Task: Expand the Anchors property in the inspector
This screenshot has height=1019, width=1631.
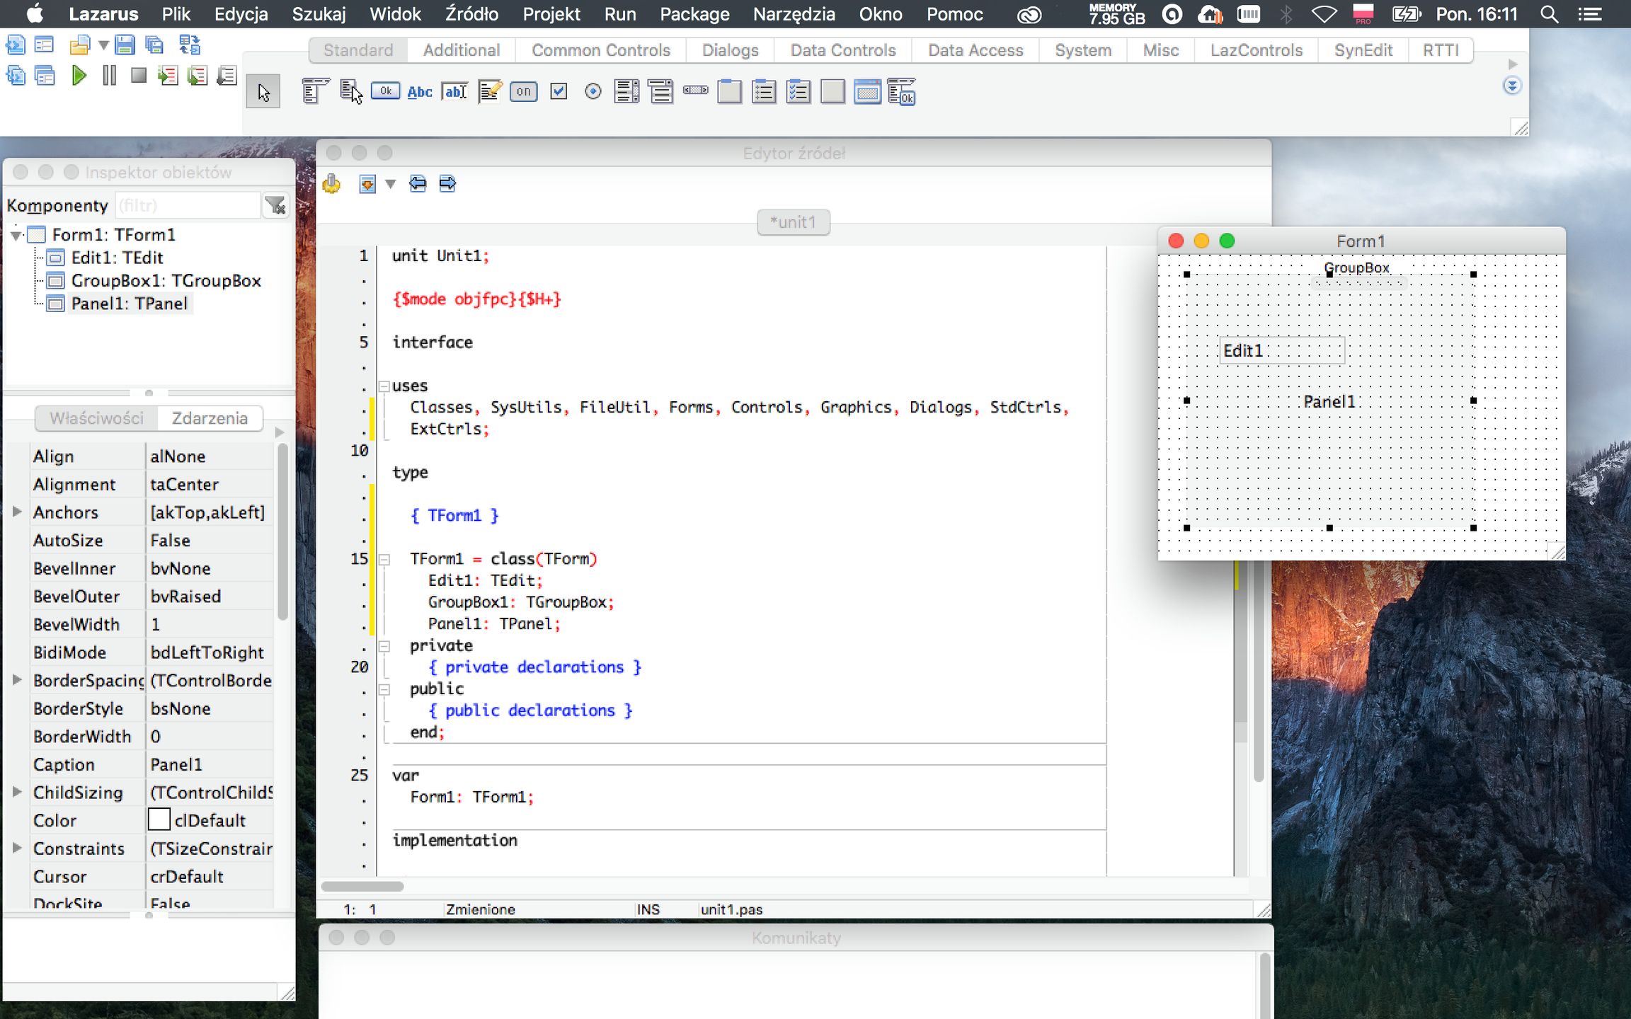Action: pos(16,512)
